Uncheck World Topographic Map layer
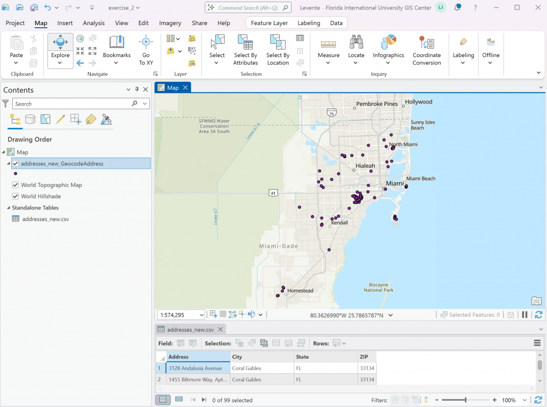 pos(15,185)
